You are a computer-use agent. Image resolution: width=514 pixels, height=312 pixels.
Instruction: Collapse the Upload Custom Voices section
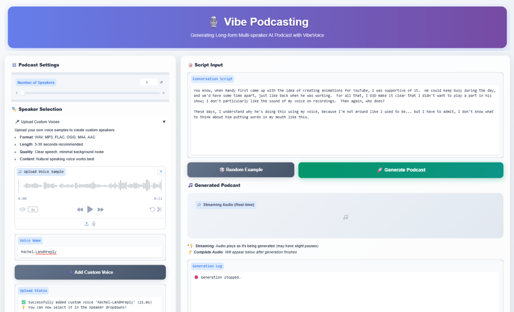(x=163, y=122)
